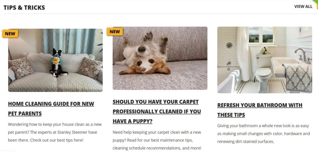
Task: Click the floral pillow left of the dog
Action: 21,68
